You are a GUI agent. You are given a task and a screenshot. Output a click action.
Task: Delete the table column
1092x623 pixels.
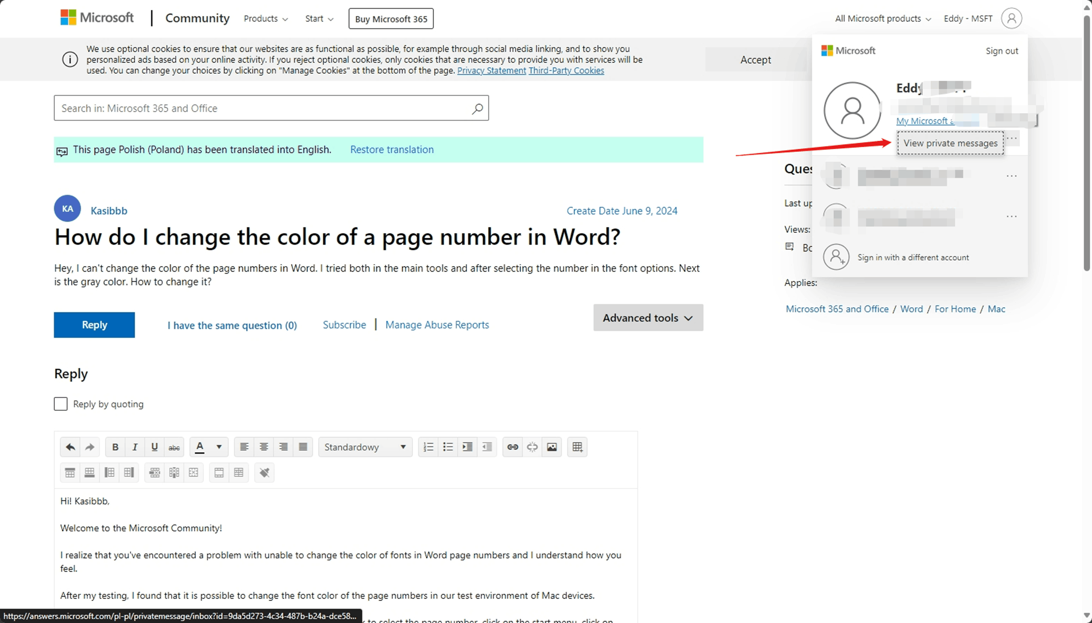pyautogui.click(x=174, y=472)
